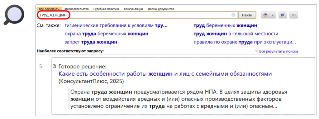
Task: Click the См. также: label
Action: pos(49,26)
